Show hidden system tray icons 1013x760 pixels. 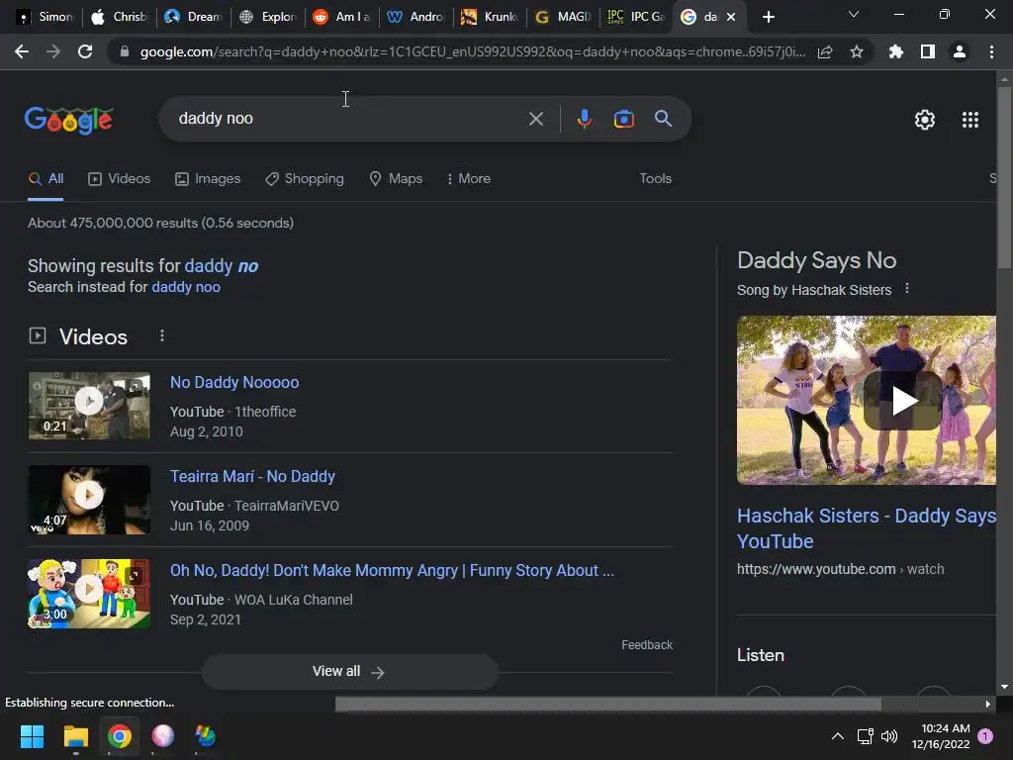tap(837, 736)
